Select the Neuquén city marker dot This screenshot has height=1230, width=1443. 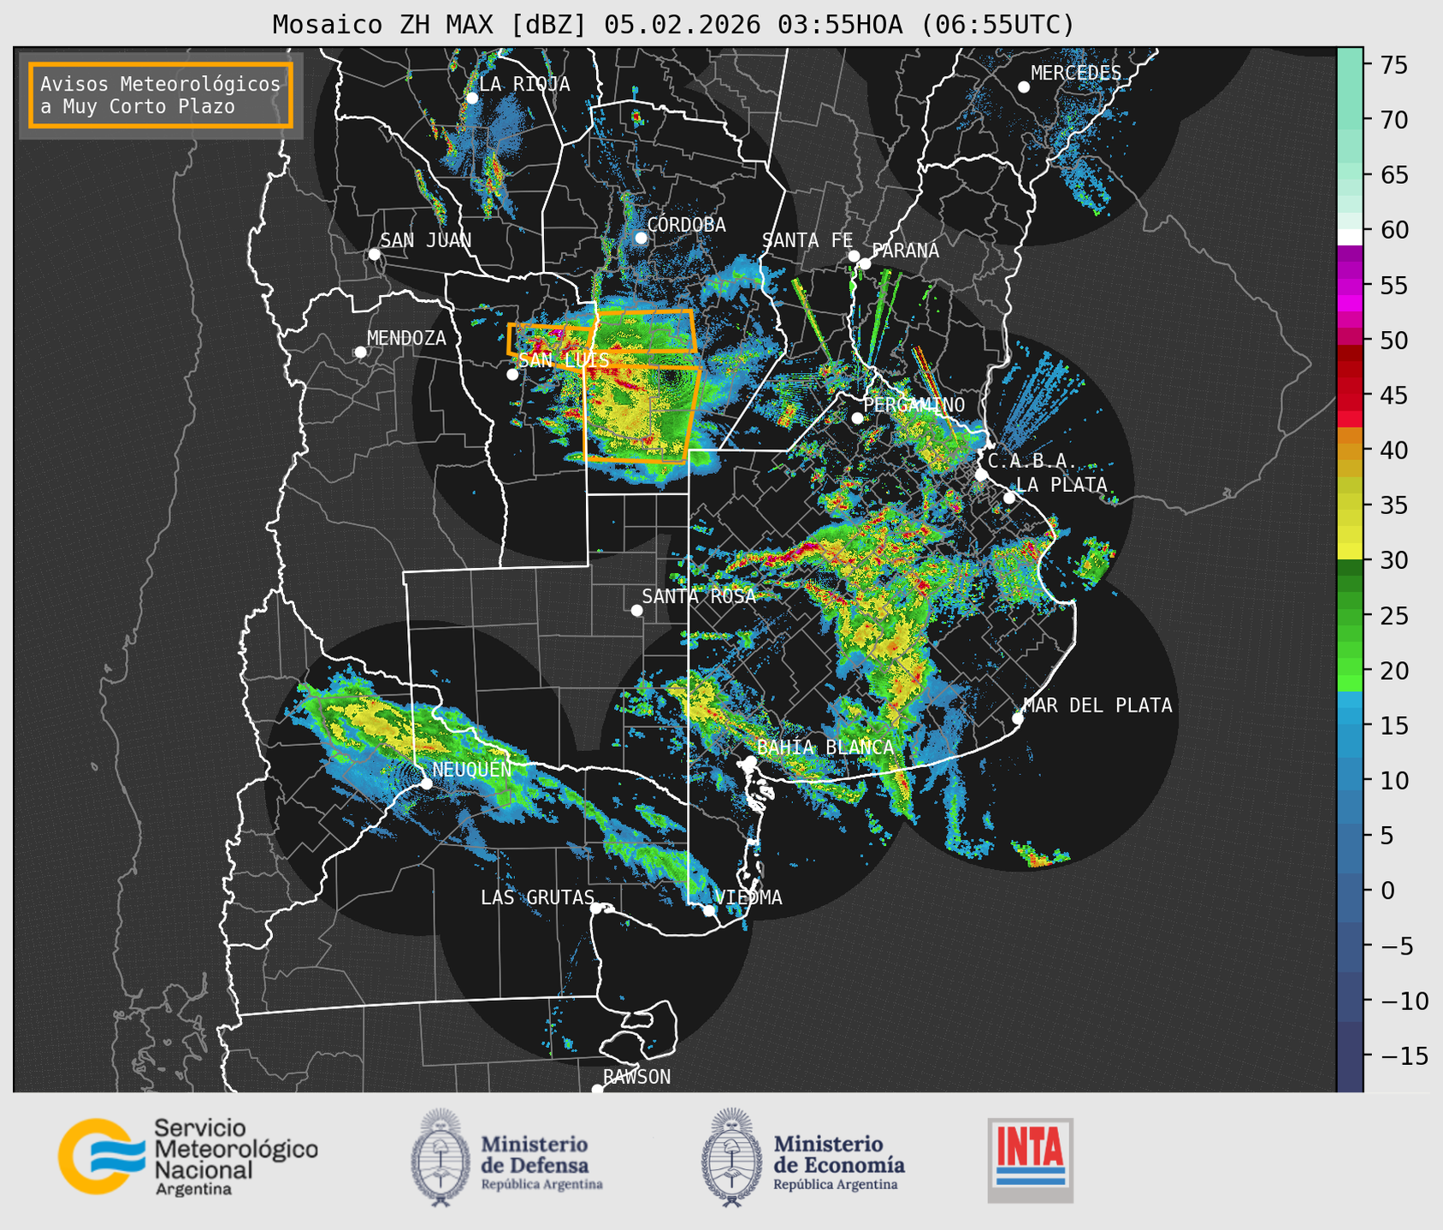coord(426,784)
